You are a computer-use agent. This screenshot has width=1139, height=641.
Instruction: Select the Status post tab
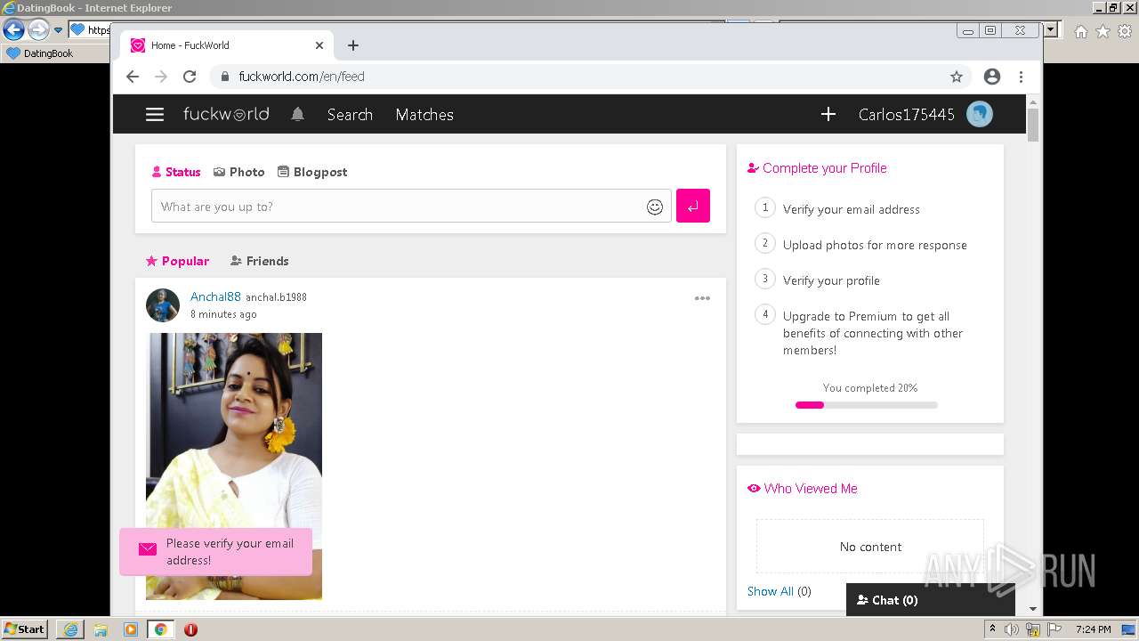click(176, 172)
